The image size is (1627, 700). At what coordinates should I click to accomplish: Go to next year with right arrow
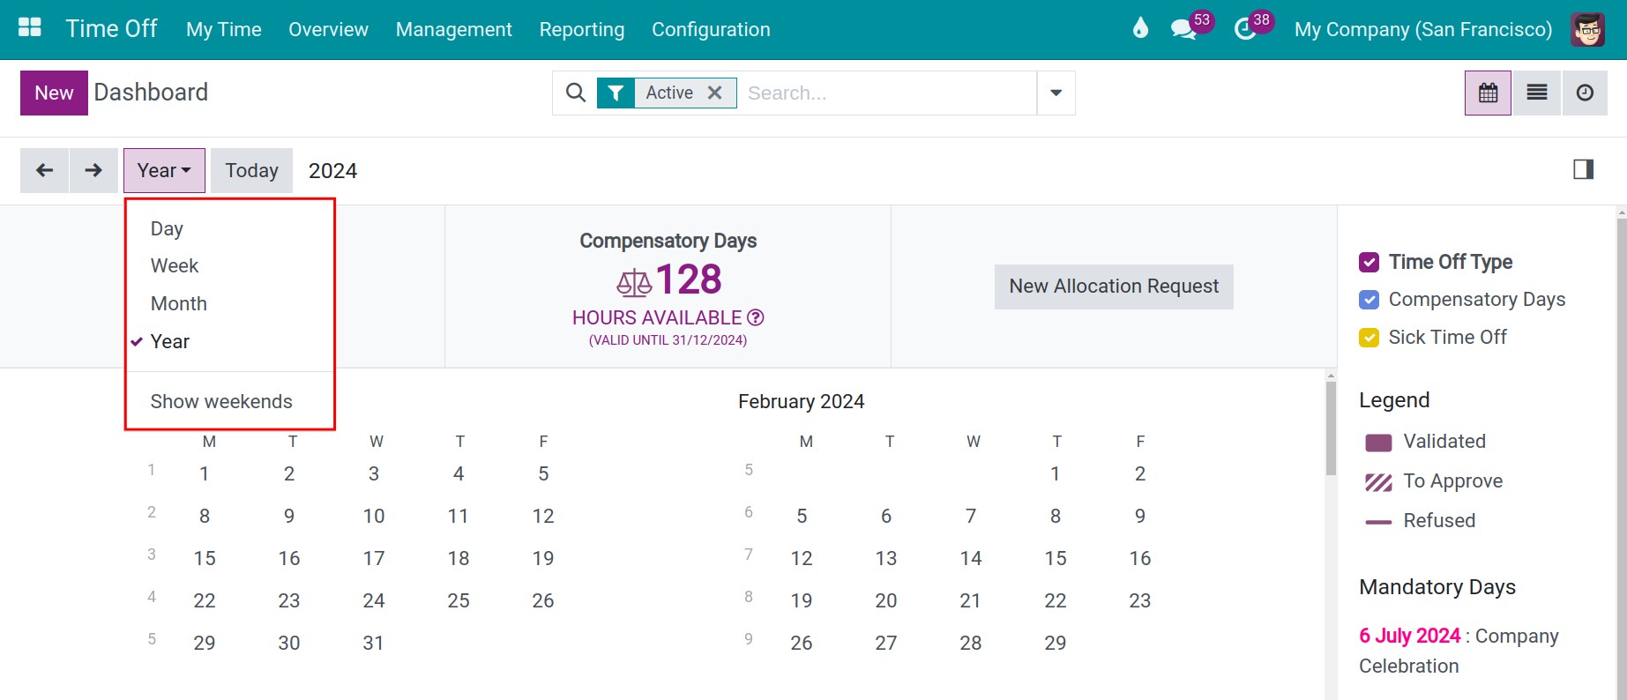93,170
